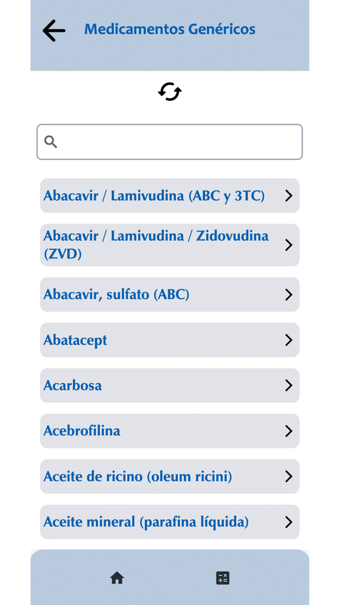Open the Home screen via bottom navigation icon
Image resolution: width=340 pixels, height=605 pixels.
pos(117,578)
